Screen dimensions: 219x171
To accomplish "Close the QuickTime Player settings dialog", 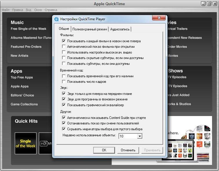I will [x=159, y=18].
